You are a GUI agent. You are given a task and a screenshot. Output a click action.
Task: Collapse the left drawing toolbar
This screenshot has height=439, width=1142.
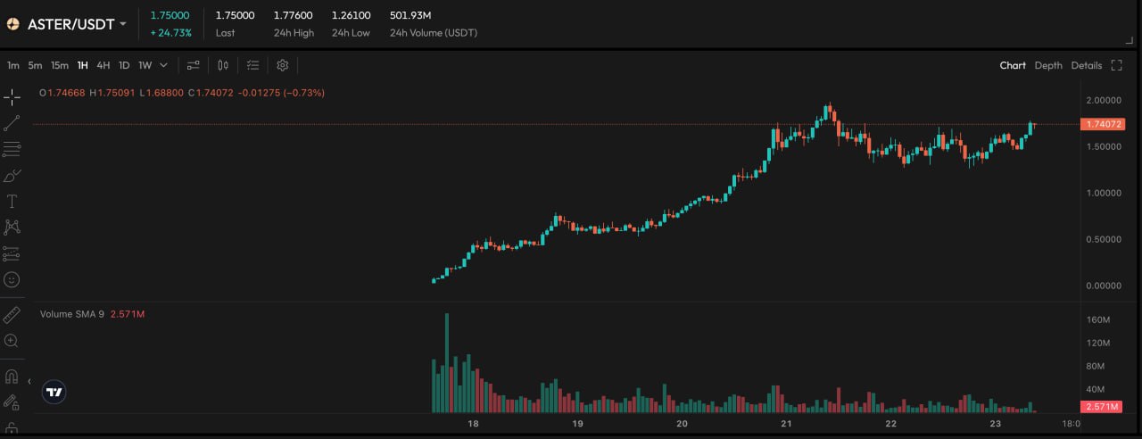[x=29, y=381]
